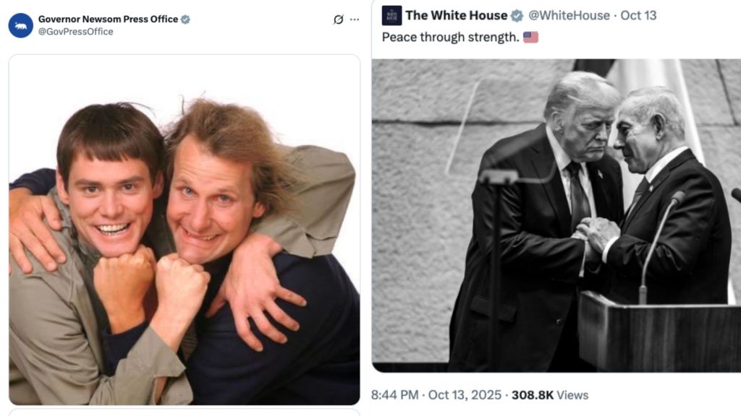Viewport: 741px width, 416px height.
Task: Open the Grok slashed-circle icon
Action: point(338,19)
